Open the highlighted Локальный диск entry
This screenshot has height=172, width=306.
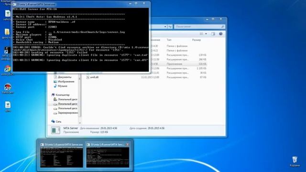(67, 104)
